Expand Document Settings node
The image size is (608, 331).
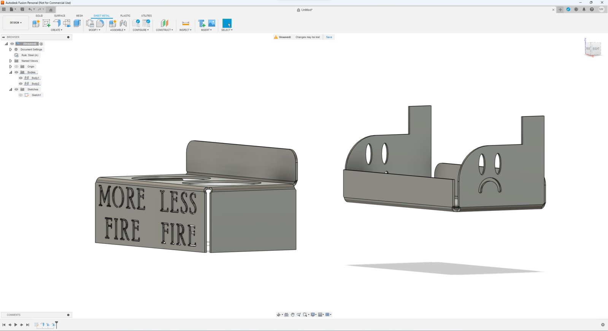[11, 49]
